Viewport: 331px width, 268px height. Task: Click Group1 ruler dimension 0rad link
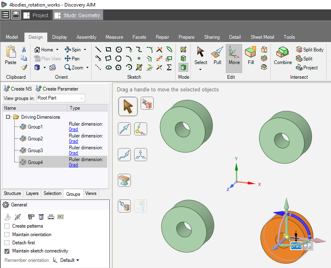click(x=73, y=129)
